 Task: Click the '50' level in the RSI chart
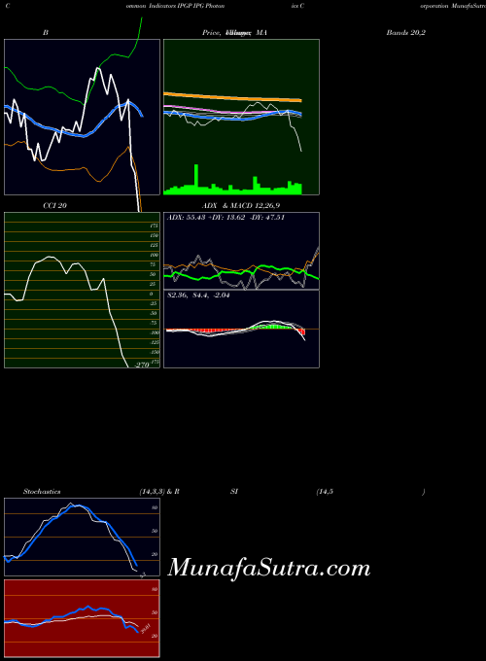pos(155,613)
